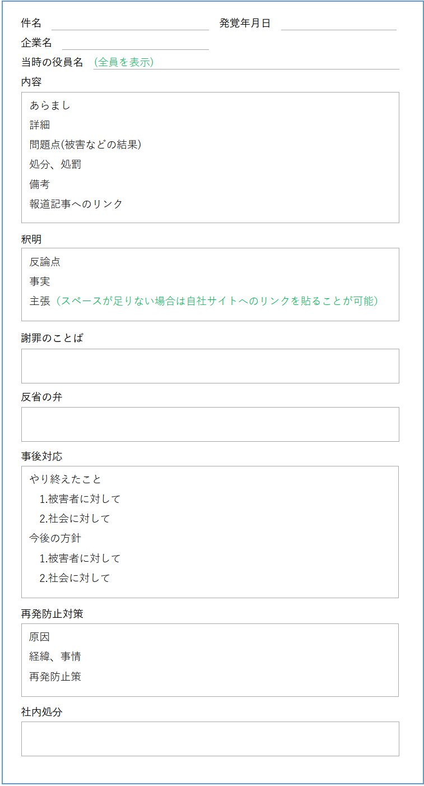
Task: Click the 反省の弁 text box
Action: coord(210,424)
